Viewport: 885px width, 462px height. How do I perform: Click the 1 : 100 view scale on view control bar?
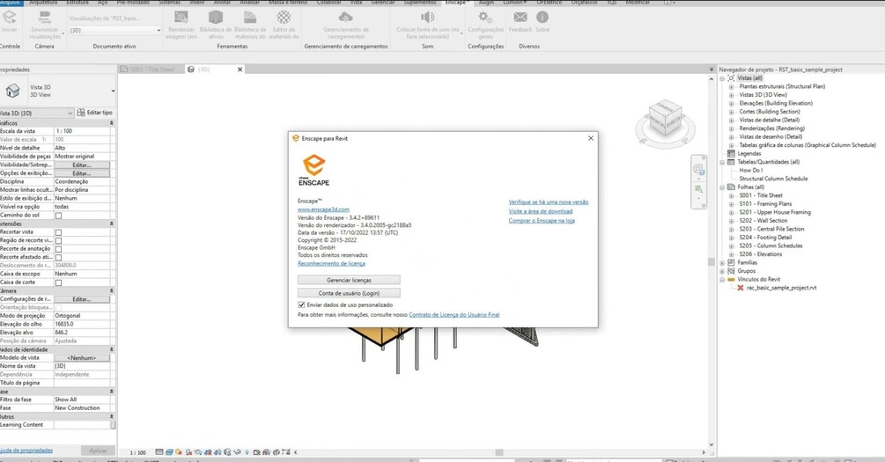[137, 452]
